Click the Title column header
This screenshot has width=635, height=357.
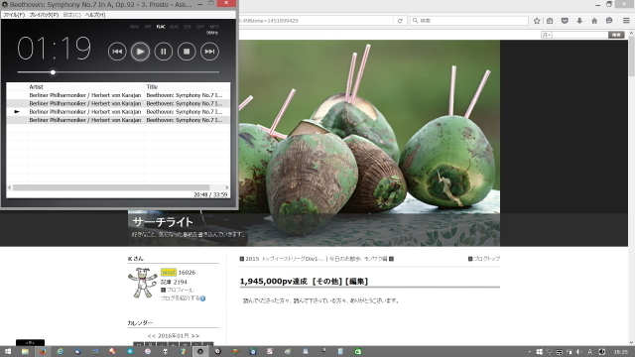[x=188, y=86]
